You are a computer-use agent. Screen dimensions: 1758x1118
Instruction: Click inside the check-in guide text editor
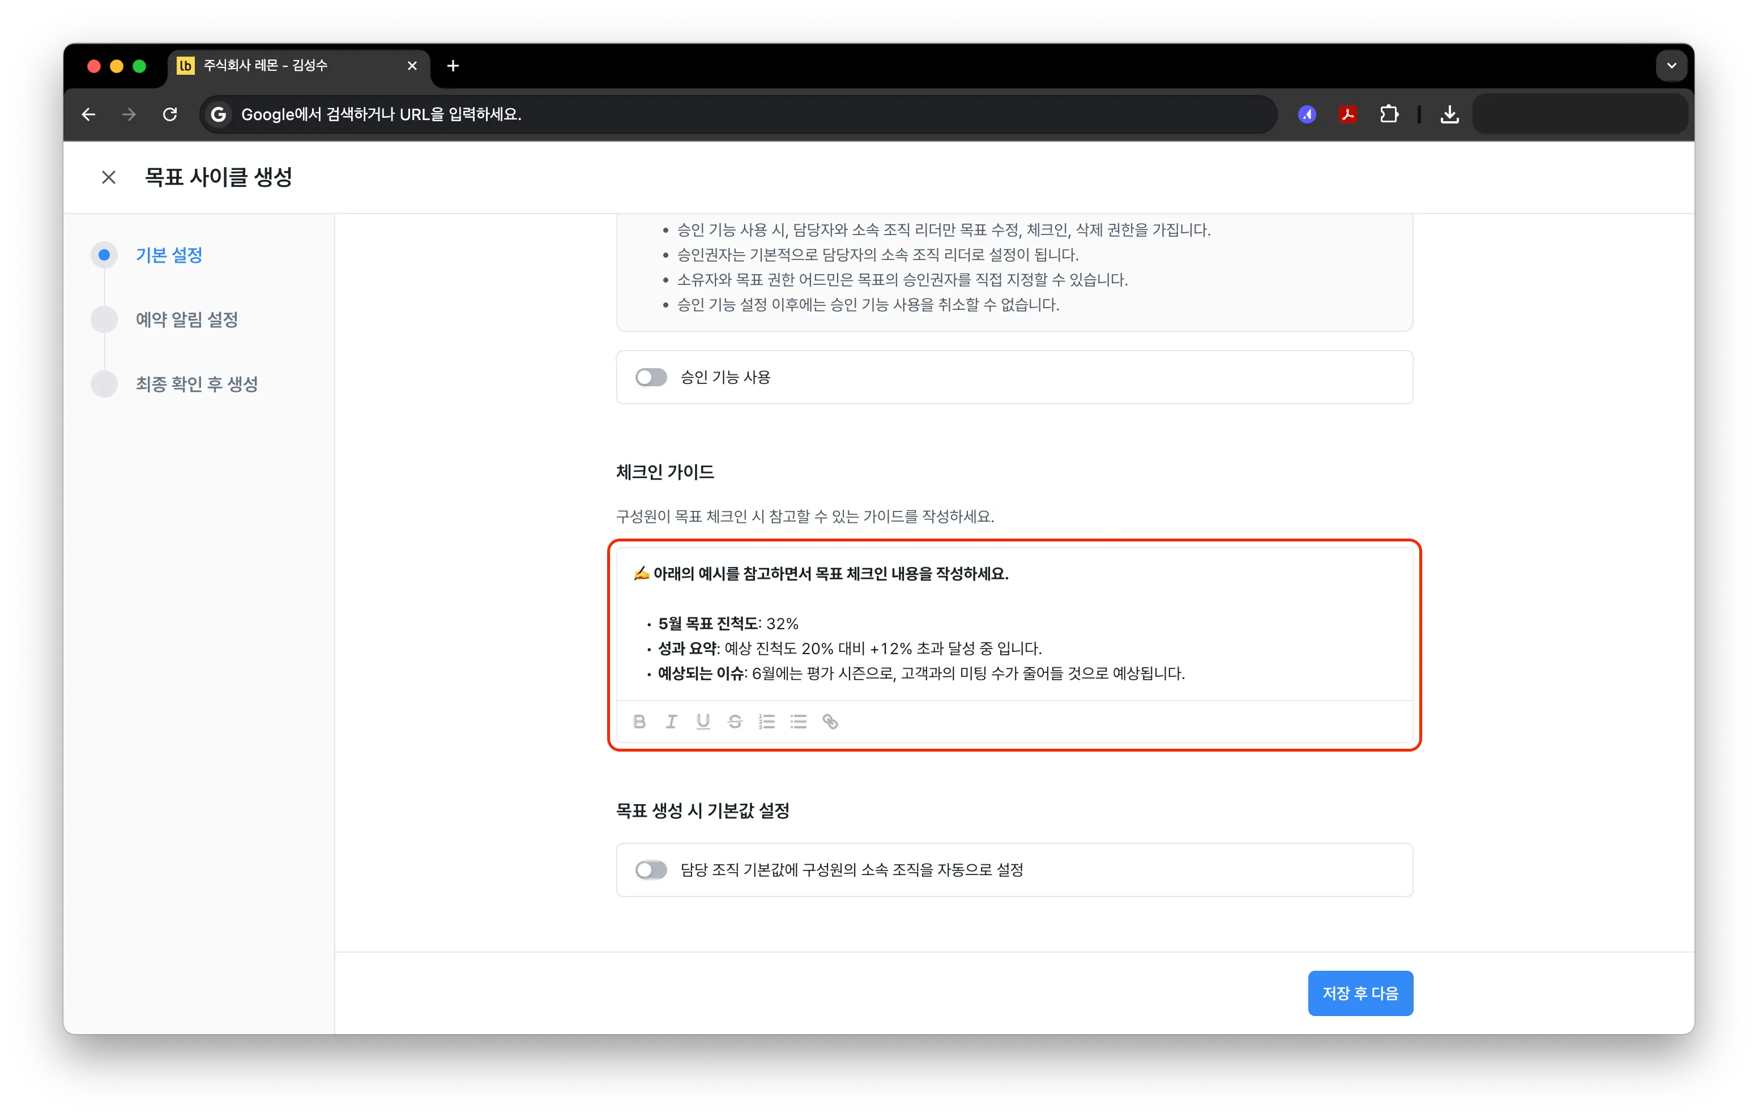point(1014,624)
